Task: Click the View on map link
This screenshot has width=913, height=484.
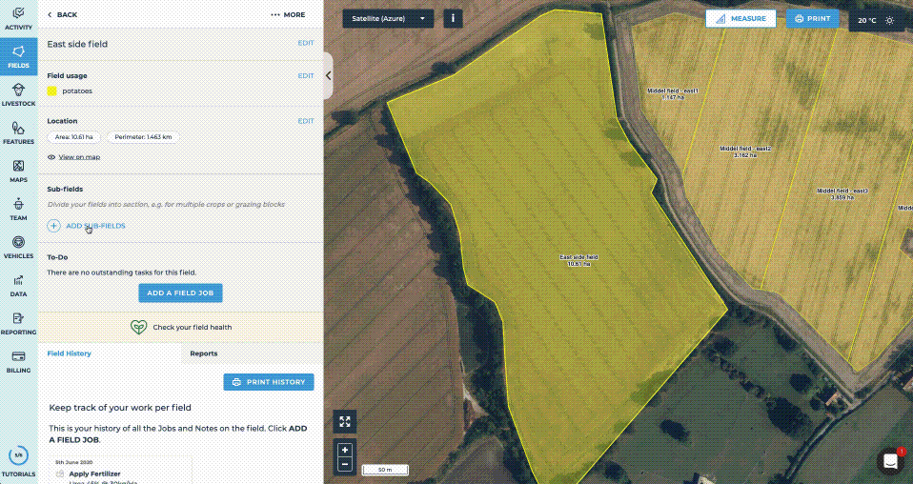Action: pos(79,157)
